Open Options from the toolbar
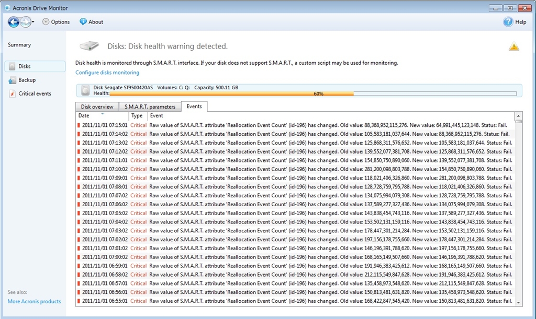Image resolution: width=536 pixels, height=319 pixels. coord(56,22)
